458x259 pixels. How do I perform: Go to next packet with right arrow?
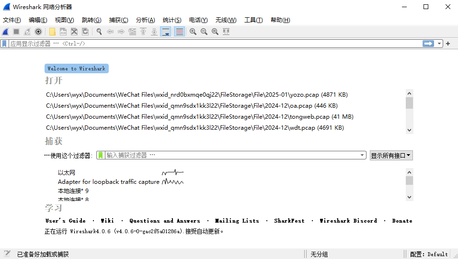pos(121,32)
